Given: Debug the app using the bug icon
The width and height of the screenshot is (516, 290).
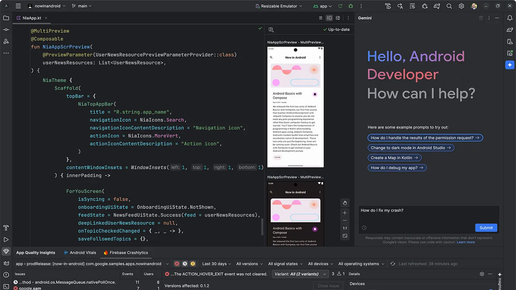Looking at the screenshot, I should click(351, 6).
